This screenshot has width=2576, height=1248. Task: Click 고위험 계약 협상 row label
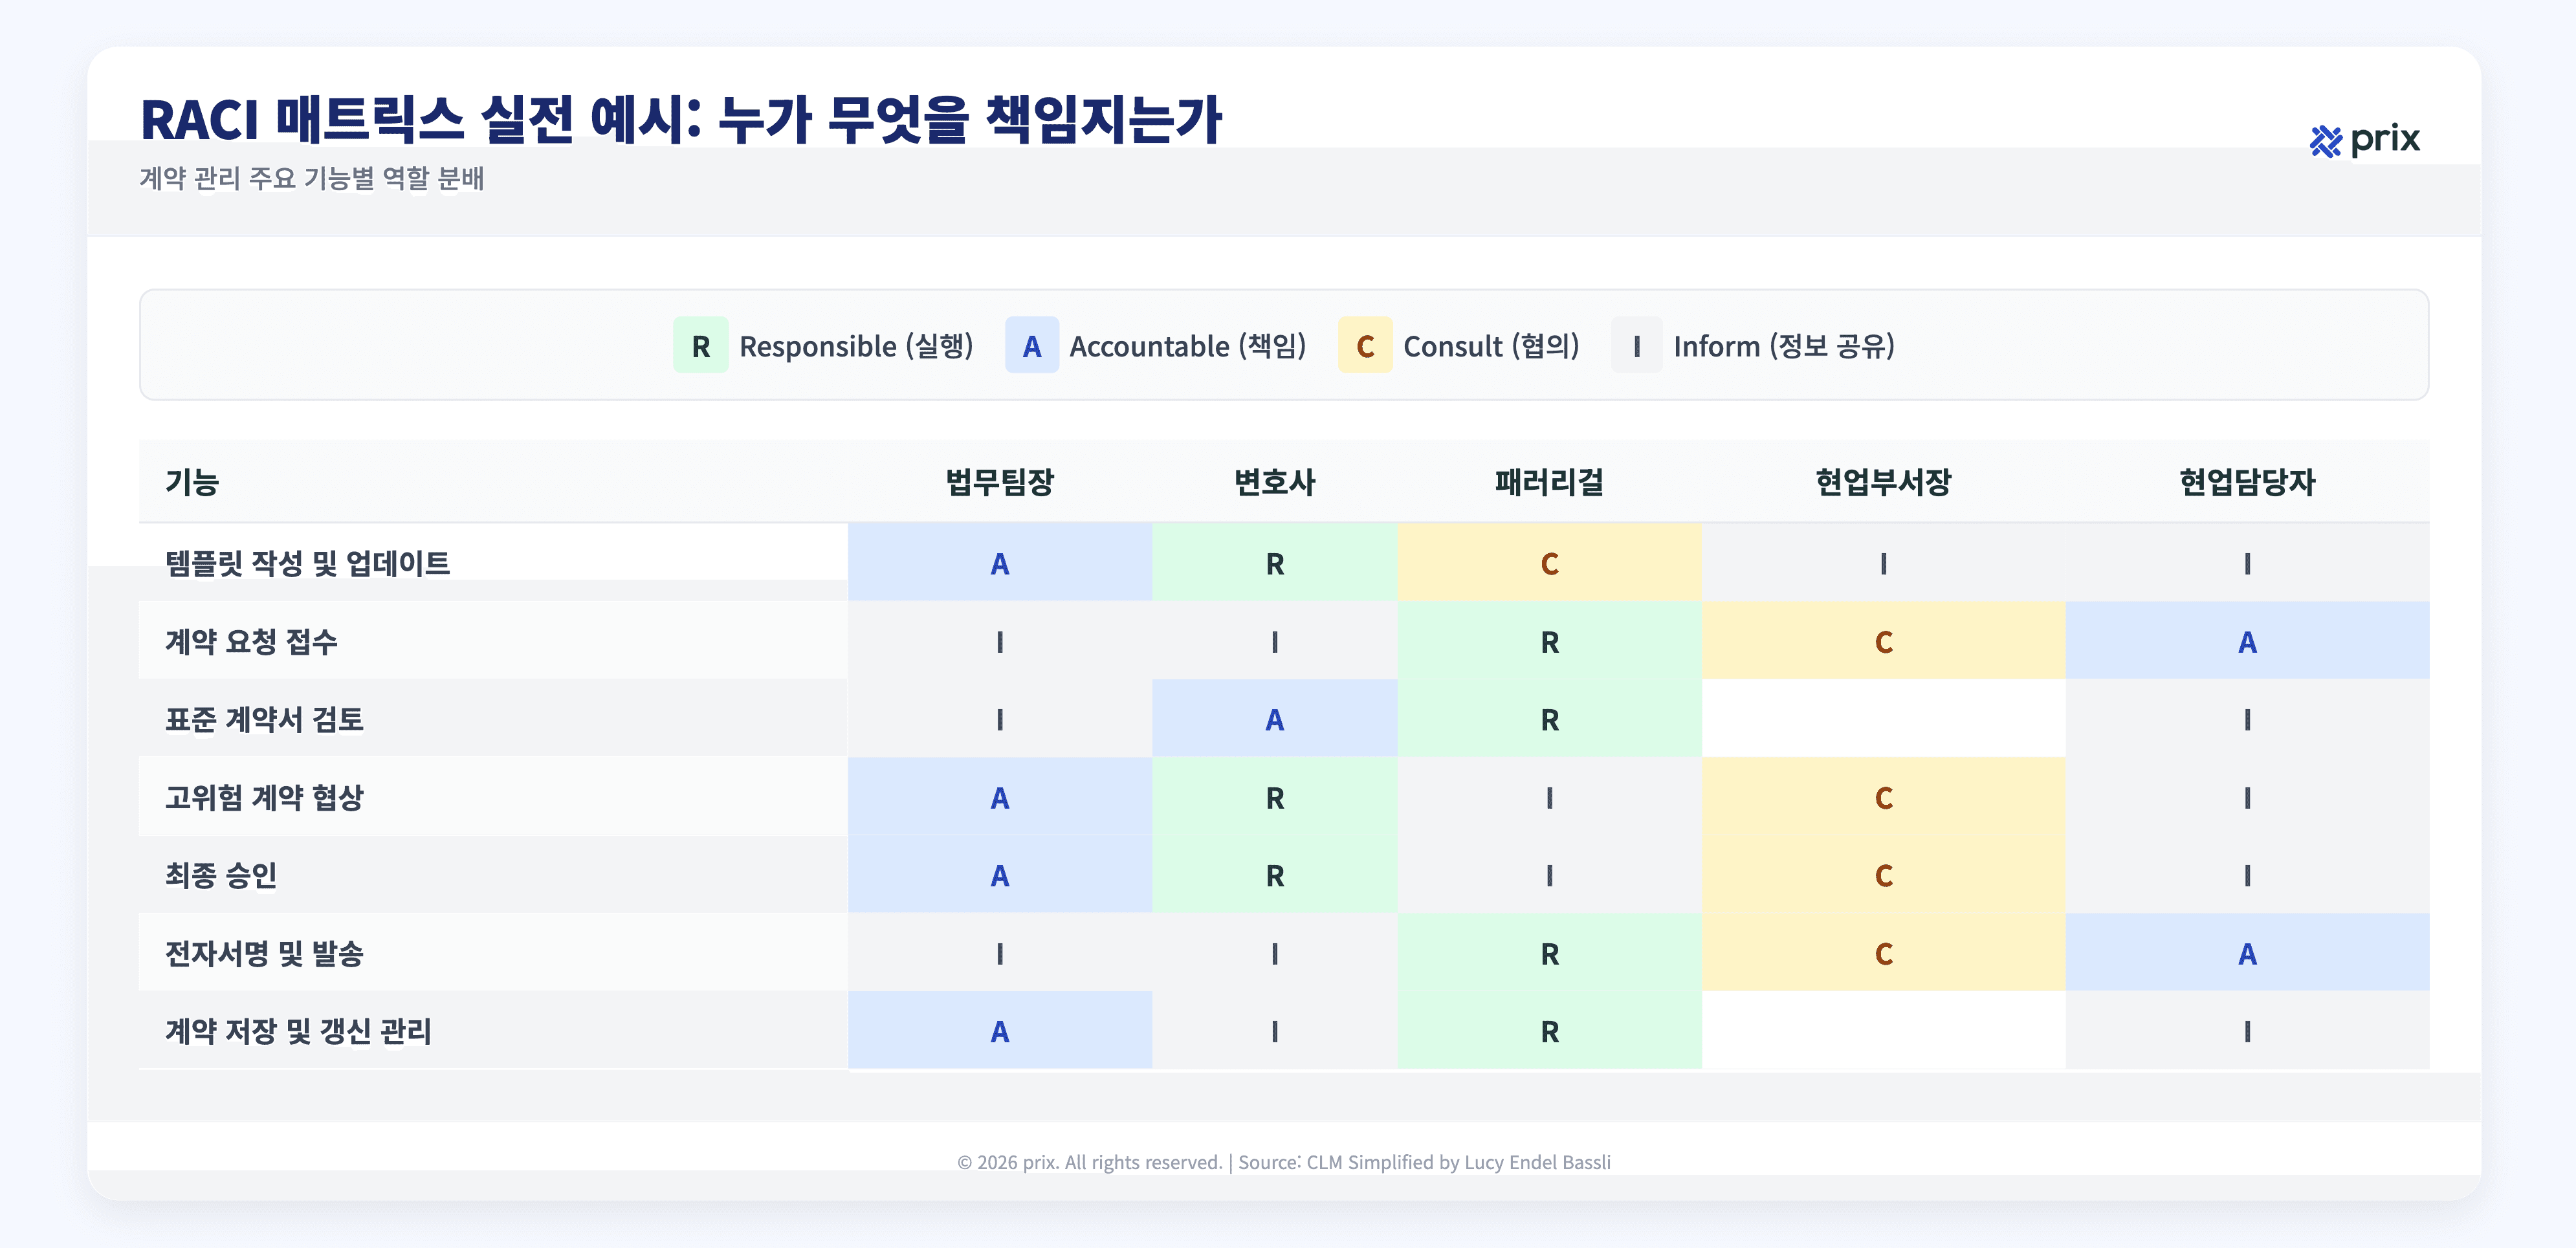click(x=264, y=797)
